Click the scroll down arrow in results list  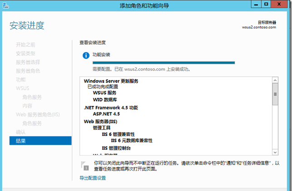(275, 152)
